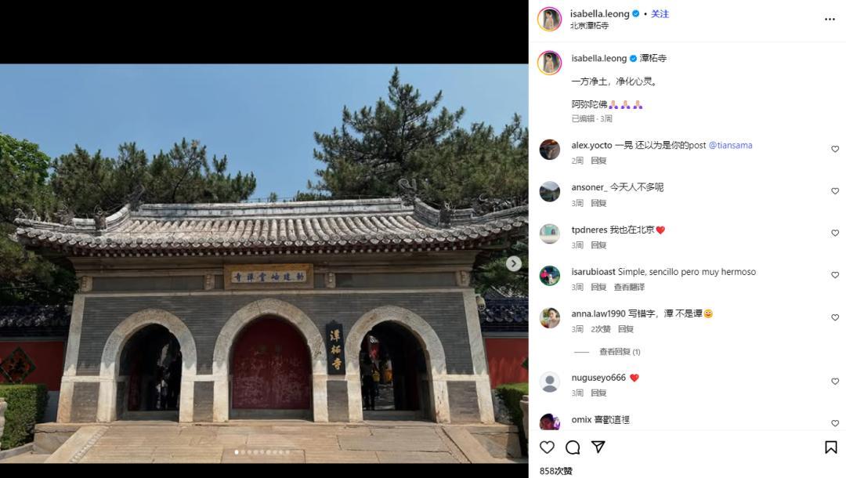
Task: Reply to ansoner_ comment
Action: coord(598,203)
